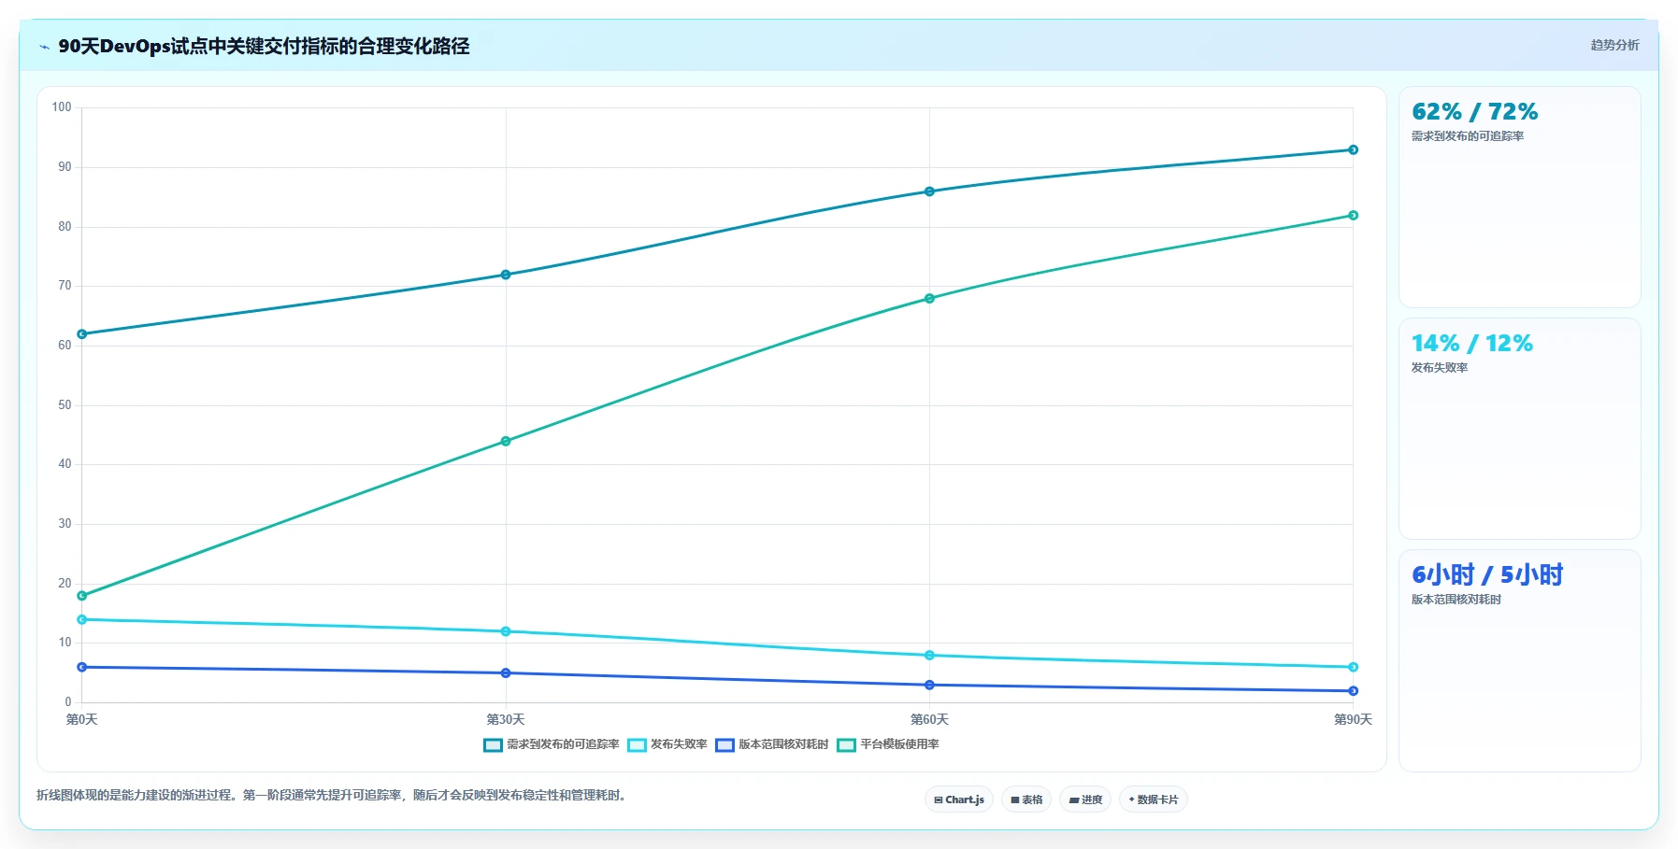The height and width of the screenshot is (849, 1678).
Task: Select the 数据卡片 chip
Action: pos(1154,799)
